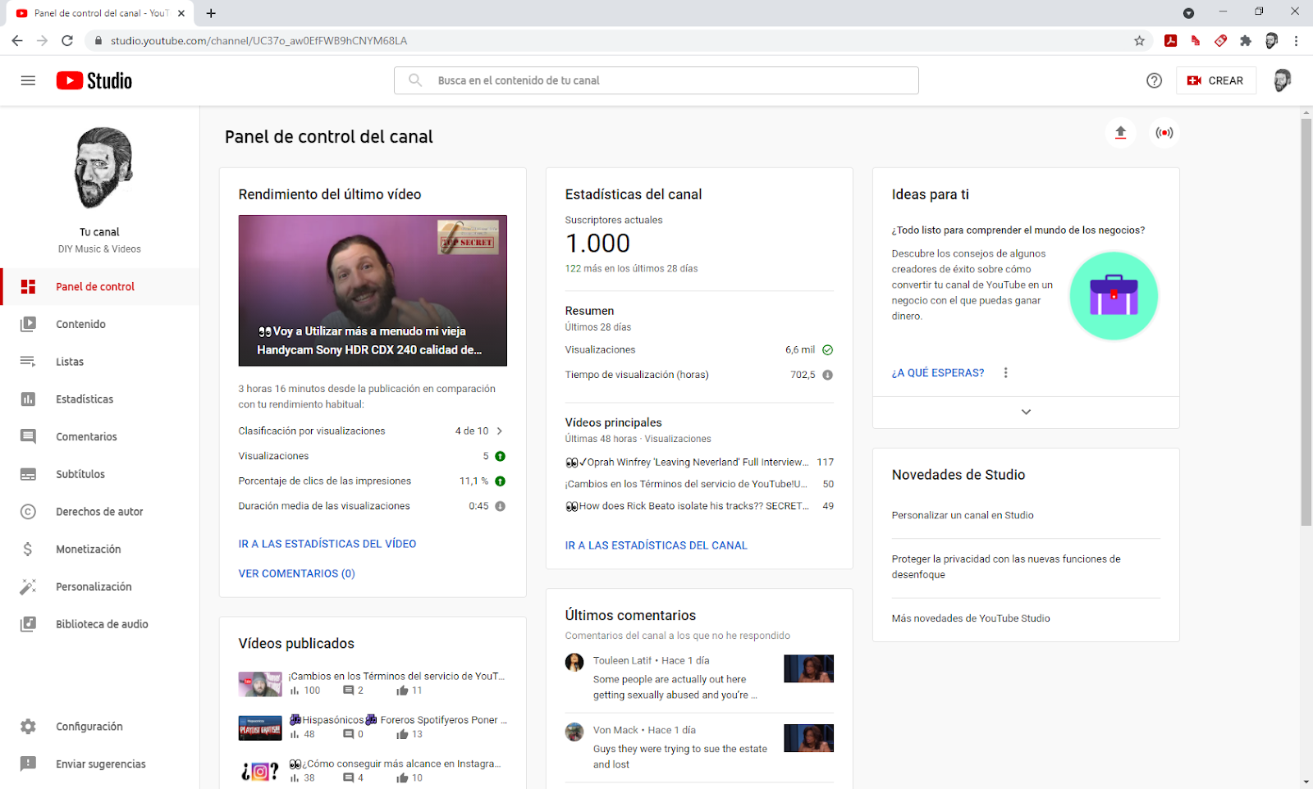Click the search content input field
1313x789 pixels.
click(656, 80)
